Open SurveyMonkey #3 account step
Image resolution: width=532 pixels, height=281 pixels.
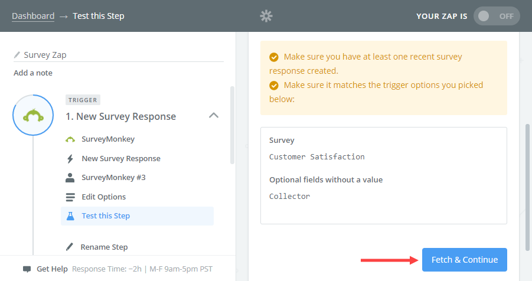coord(113,178)
